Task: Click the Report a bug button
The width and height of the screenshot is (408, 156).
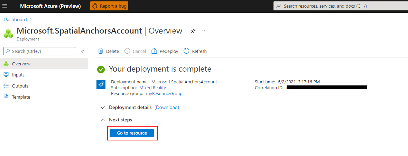Action: (109, 6)
